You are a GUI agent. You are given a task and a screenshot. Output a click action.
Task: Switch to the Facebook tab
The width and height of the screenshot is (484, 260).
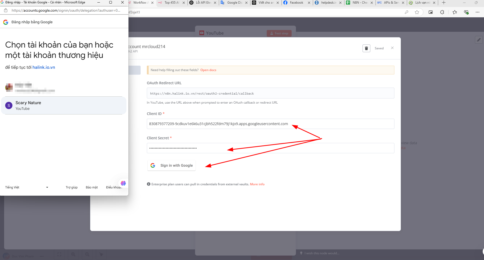pos(297,3)
